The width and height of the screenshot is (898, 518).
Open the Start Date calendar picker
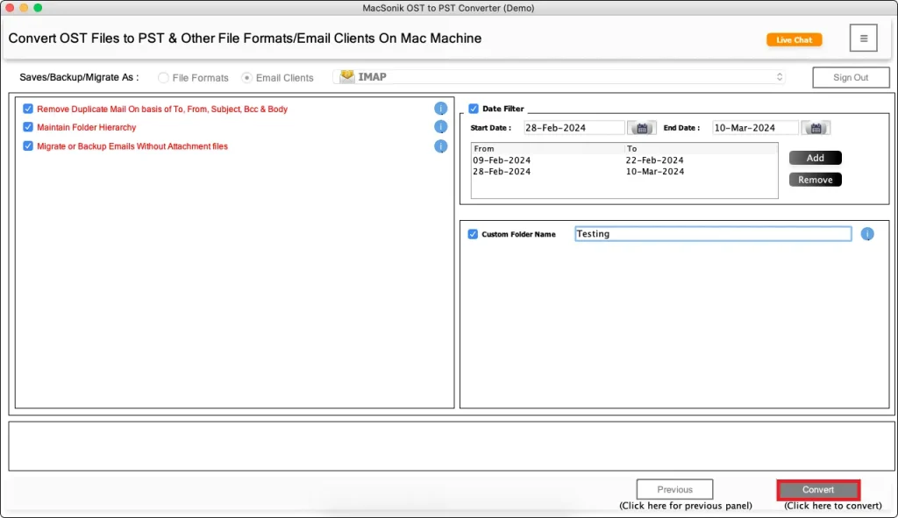click(x=642, y=128)
